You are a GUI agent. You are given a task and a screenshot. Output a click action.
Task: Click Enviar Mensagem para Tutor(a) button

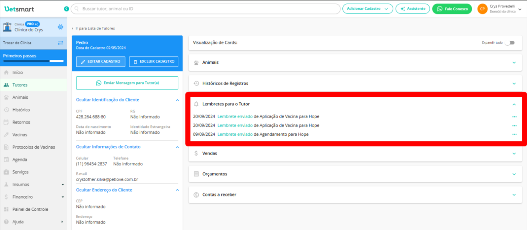(x=127, y=83)
